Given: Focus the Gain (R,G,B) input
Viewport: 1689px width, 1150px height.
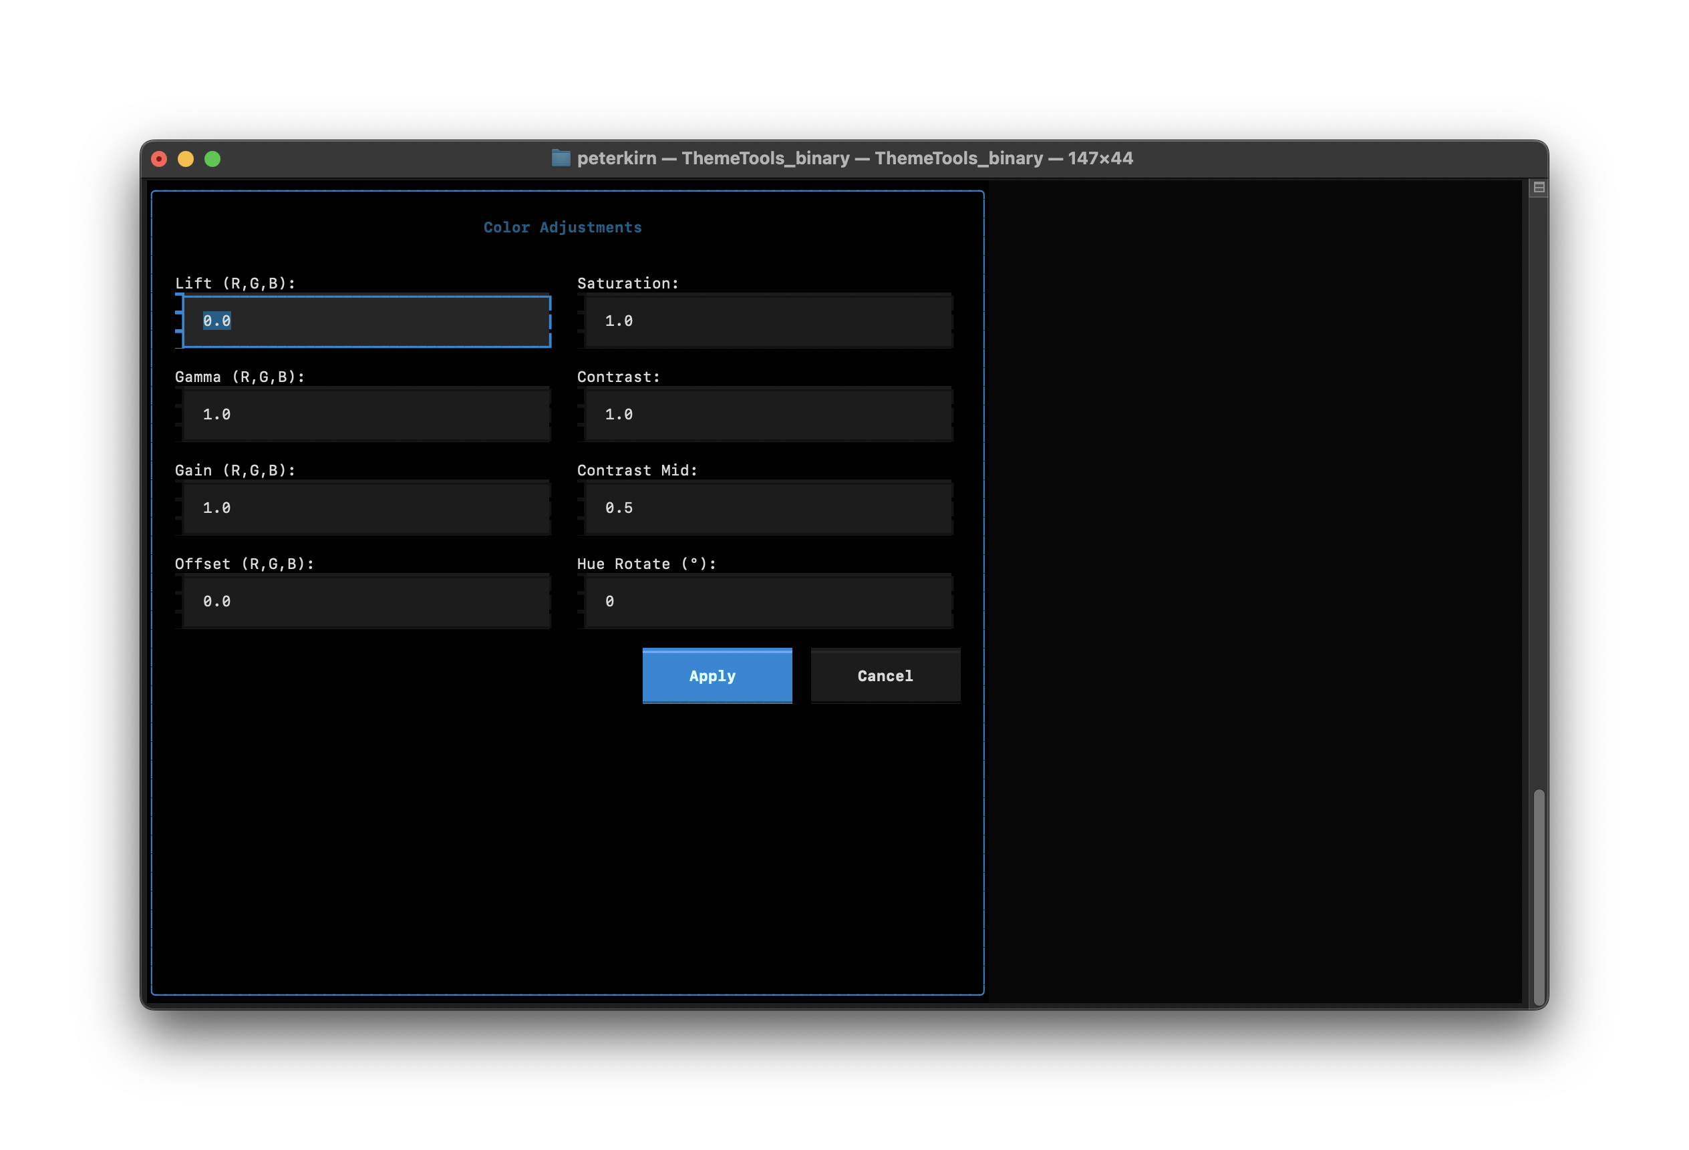Looking at the screenshot, I should 365,508.
